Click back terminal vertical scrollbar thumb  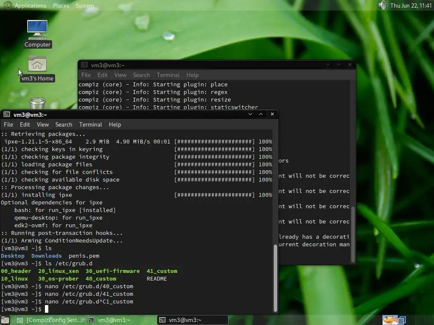[353, 234]
